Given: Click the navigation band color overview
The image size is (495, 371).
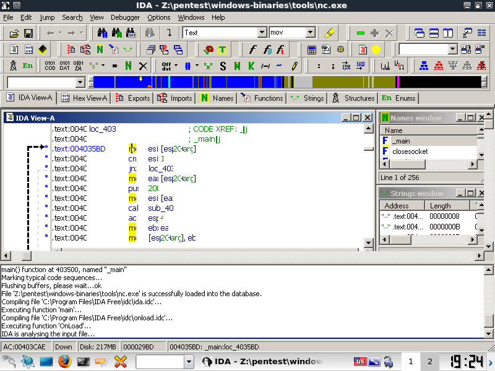Looking at the screenshot, I should pos(287,82).
